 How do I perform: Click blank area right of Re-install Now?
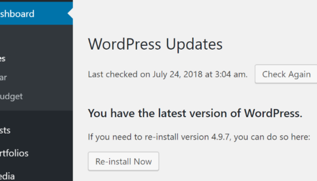(x=232, y=161)
